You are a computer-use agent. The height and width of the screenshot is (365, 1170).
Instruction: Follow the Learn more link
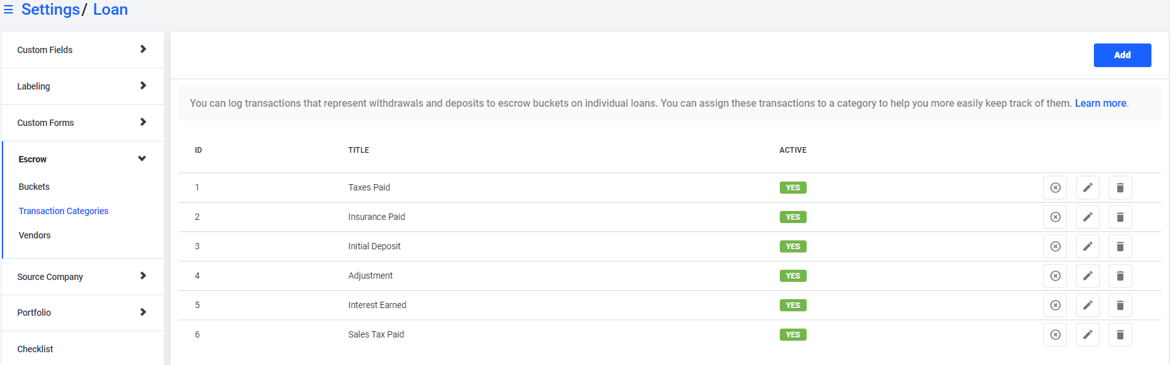point(1100,104)
